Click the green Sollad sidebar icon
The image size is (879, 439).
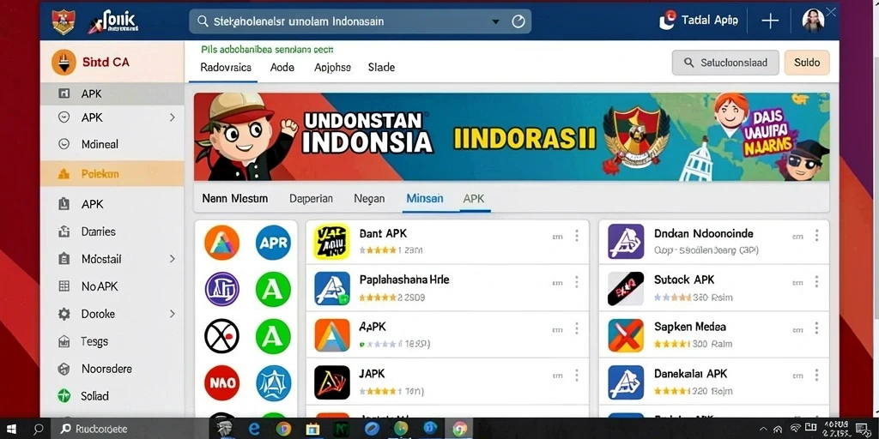64,396
